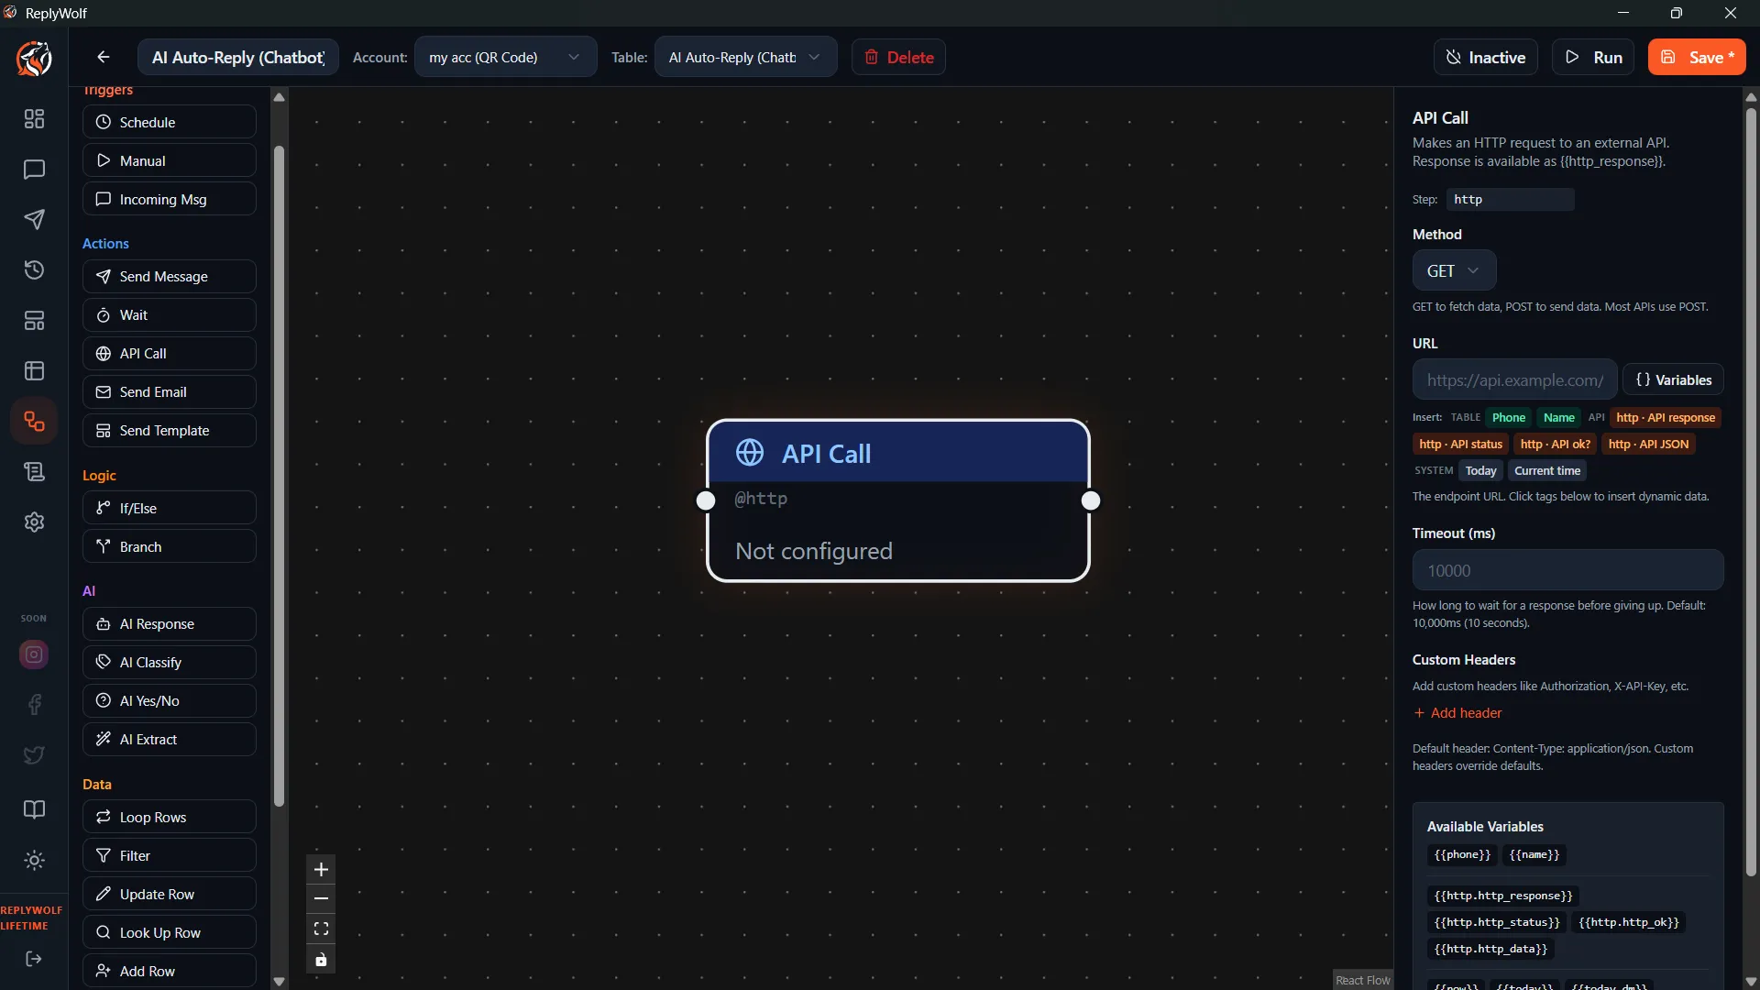The width and height of the screenshot is (1760, 990).
Task: Add the Schedule trigger node
Action: tap(169, 122)
